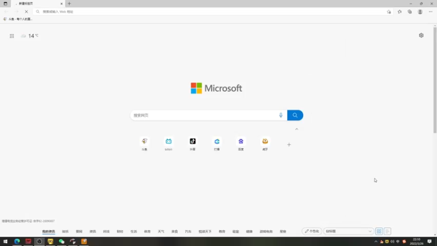
Task: Select the 科技 feed tab
Action: 106,231
